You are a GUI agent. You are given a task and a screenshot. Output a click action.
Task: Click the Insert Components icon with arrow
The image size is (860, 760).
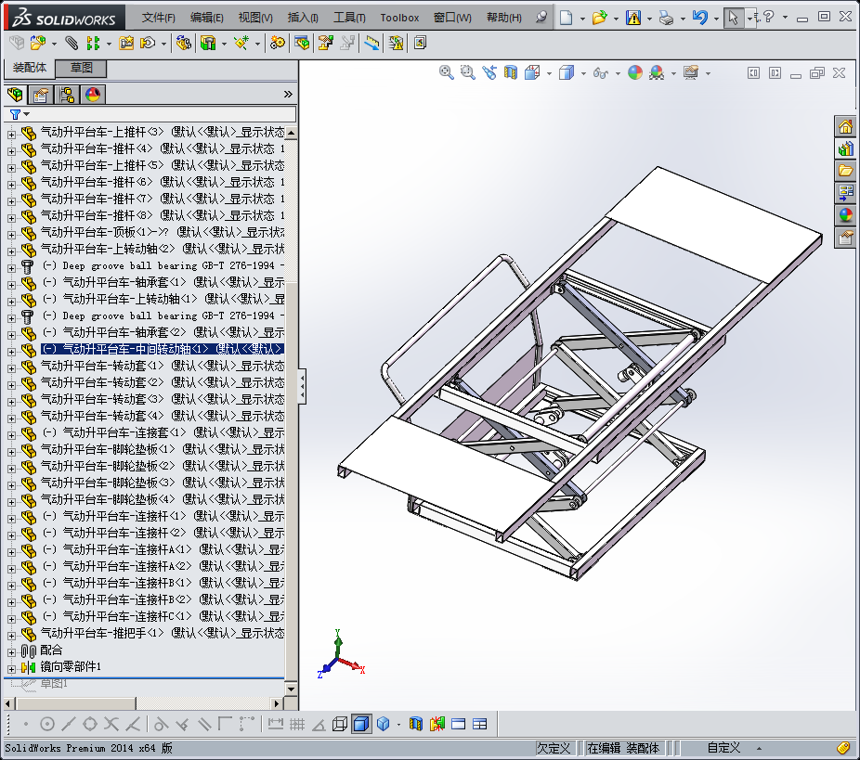point(38,43)
